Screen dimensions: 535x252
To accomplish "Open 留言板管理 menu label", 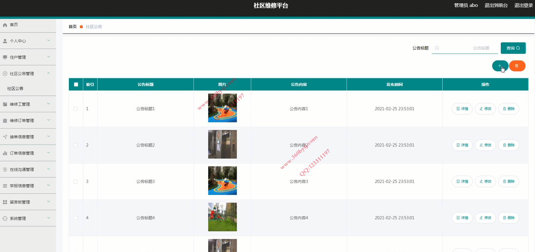I will pyautogui.click(x=20, y=202).
